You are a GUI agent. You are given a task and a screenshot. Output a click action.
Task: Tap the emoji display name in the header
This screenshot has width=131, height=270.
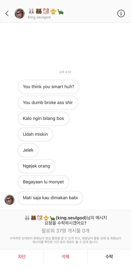(46, 12)
